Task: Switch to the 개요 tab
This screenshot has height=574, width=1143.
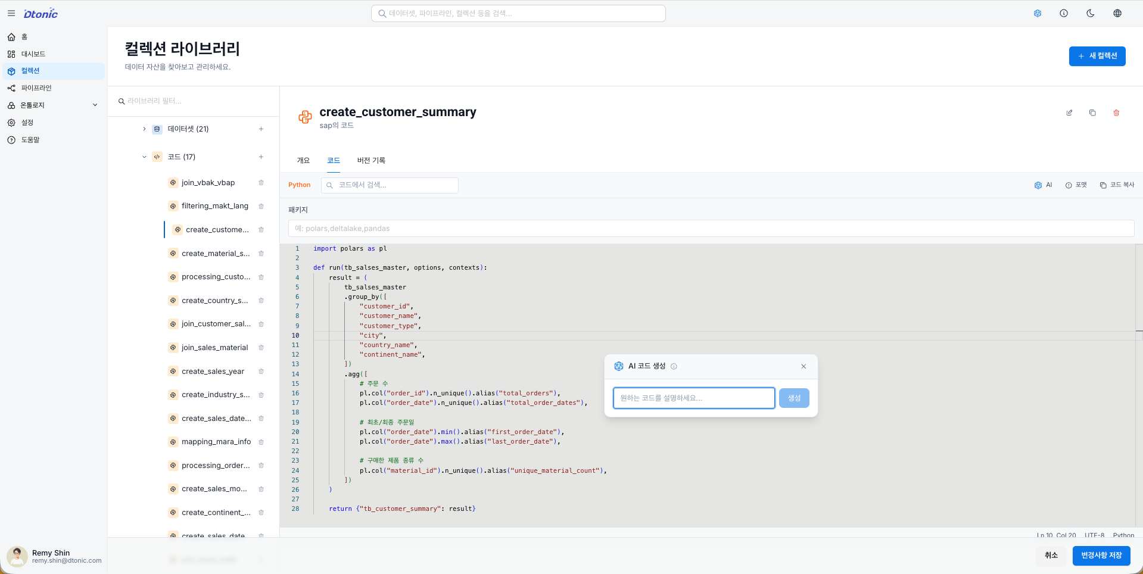Action: (x=303, y=160)
